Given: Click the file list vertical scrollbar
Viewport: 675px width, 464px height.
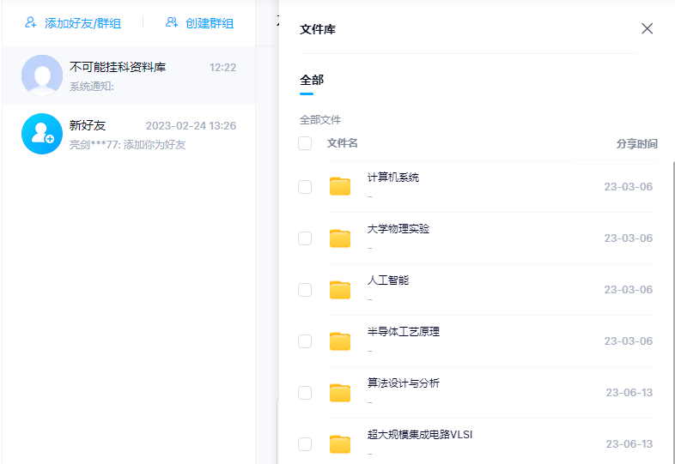Looking at the screenshot, I should [x=672, y=312].
